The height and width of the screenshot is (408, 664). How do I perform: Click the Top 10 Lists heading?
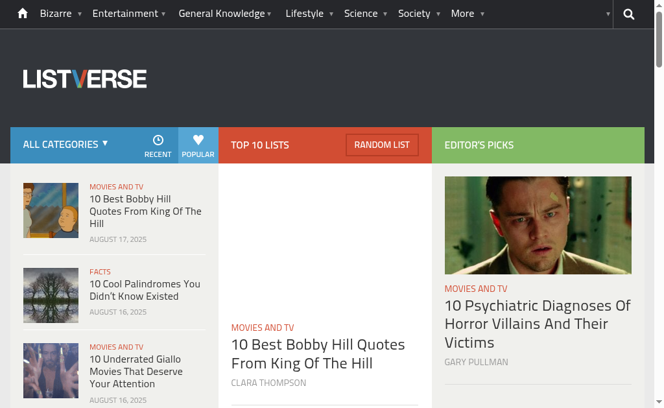[260, 145]
